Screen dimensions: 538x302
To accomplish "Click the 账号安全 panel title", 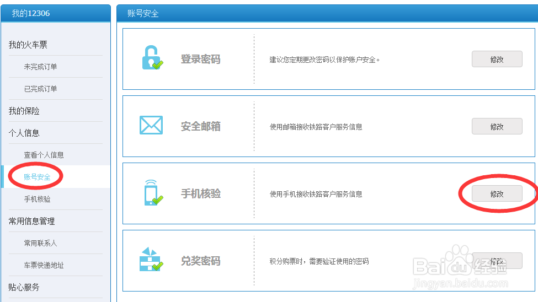I will click(143, 13).
